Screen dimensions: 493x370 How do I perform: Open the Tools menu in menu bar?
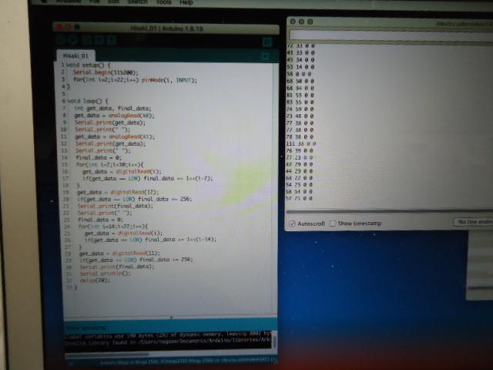pyautogui.click(x=164, y=2)
